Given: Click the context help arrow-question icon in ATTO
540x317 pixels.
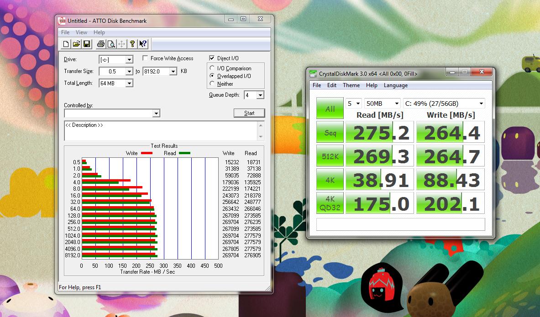Looking at the screenshot, I should click(x=143, y=44).
